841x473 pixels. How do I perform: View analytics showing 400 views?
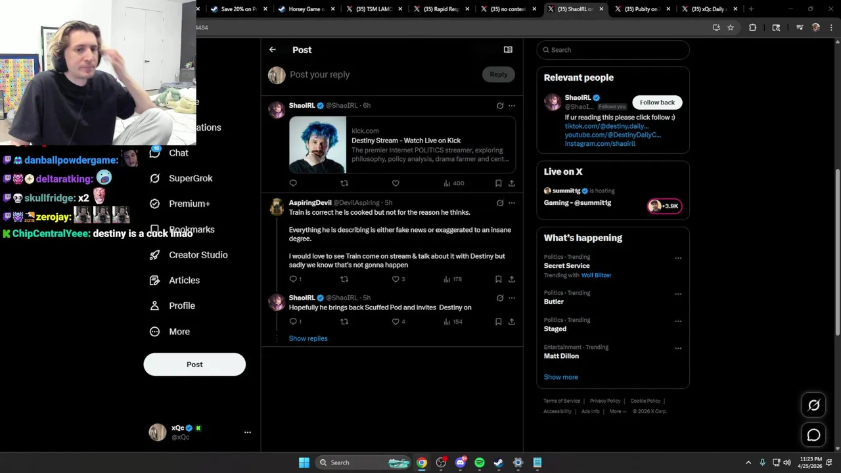pos(453,183)
